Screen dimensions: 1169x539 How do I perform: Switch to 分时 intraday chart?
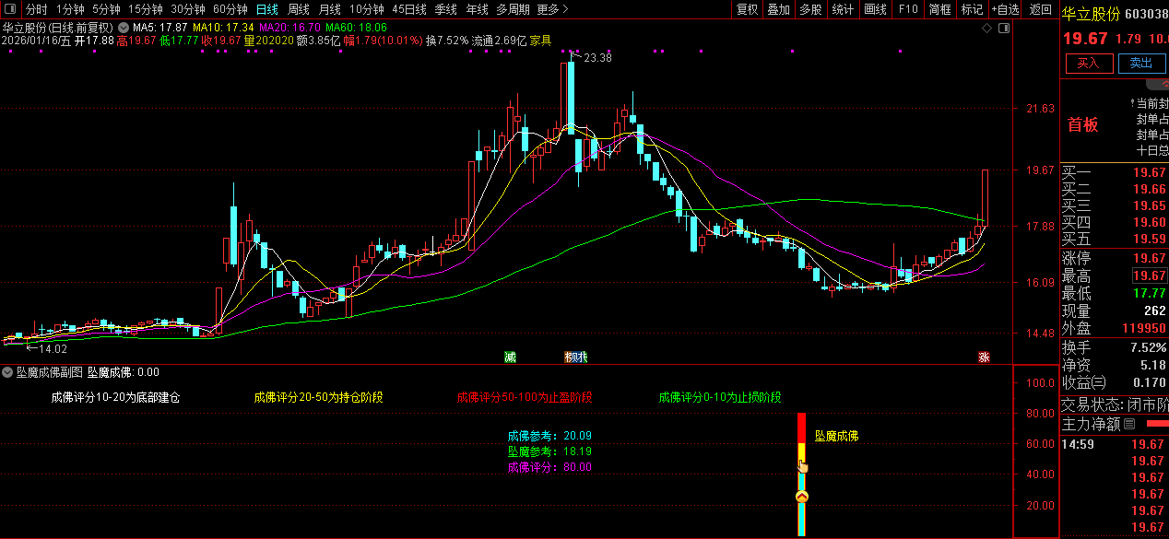tap(37, 9)
